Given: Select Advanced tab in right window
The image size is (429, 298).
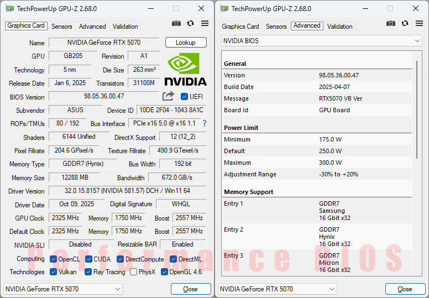Looking at the screenshot, I should click(307, 26).
